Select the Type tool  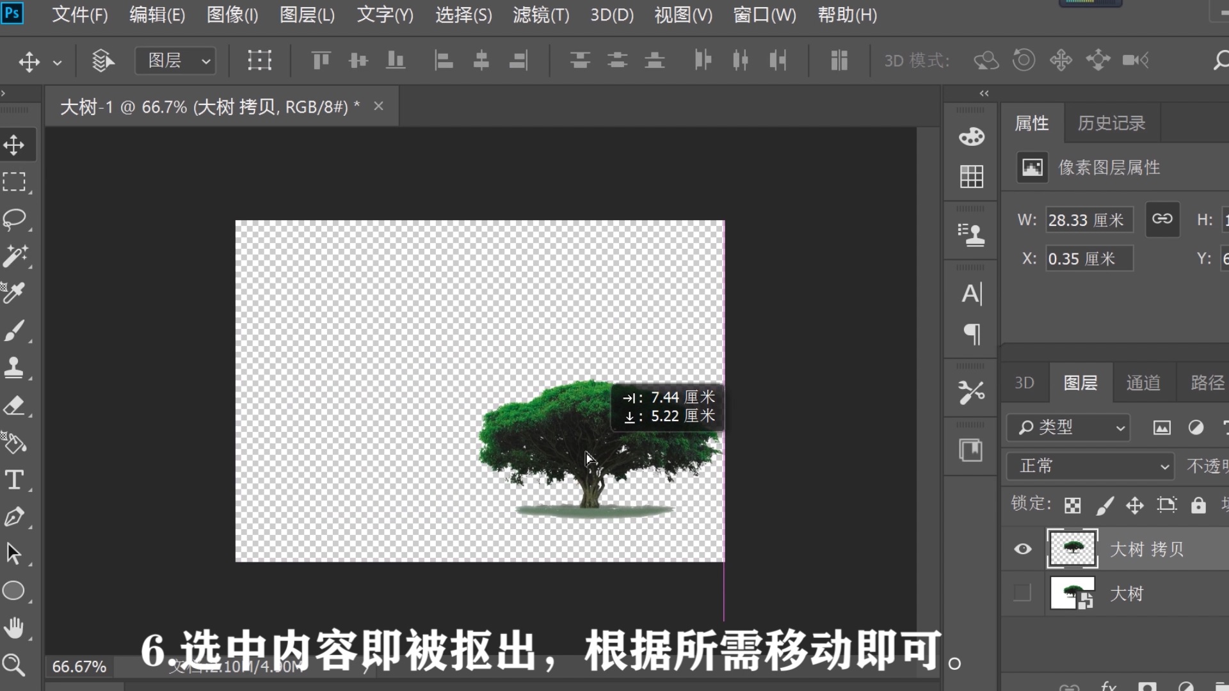tap(14, 480)
